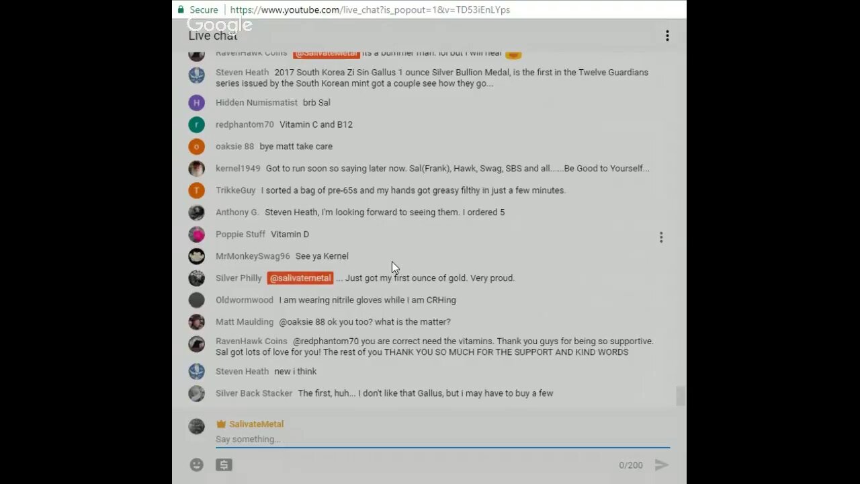This screenshot has height=484, width=860.
Task: Click the @salivatemetal mention in Silver Philly's message
Action: point(300,278)
